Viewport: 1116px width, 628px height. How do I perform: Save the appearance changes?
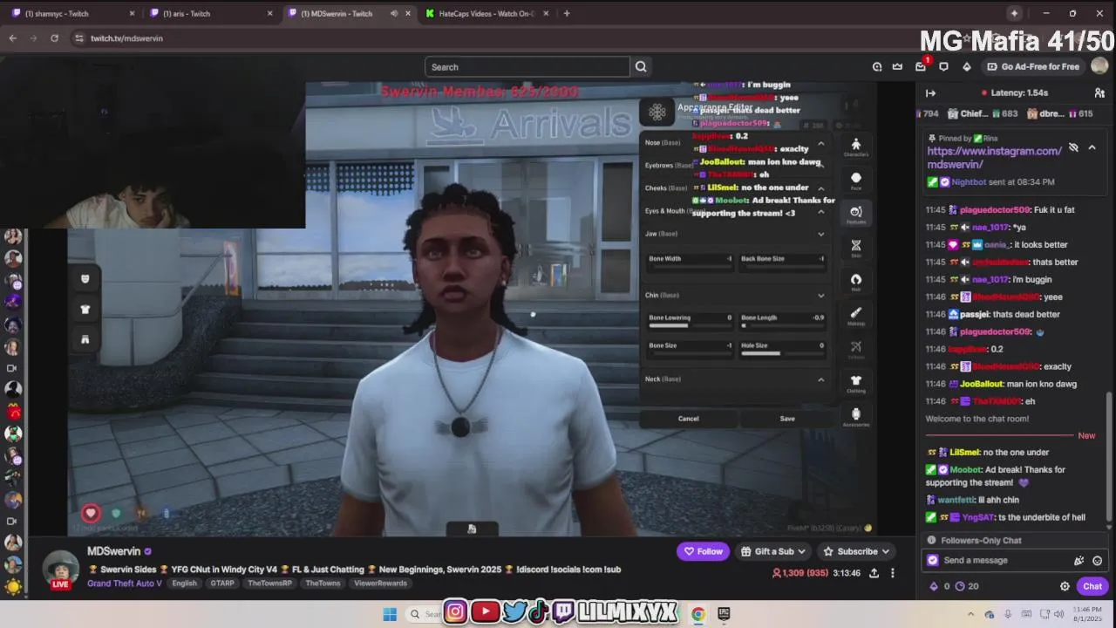[787, 419]
